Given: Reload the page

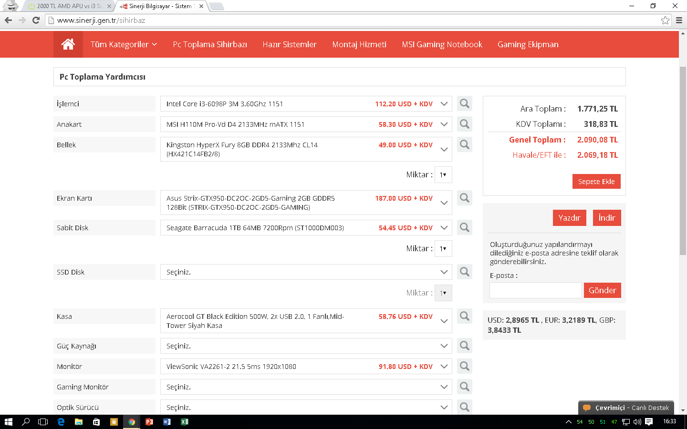Looking at the screenshot, I should [x=36, y=20].
